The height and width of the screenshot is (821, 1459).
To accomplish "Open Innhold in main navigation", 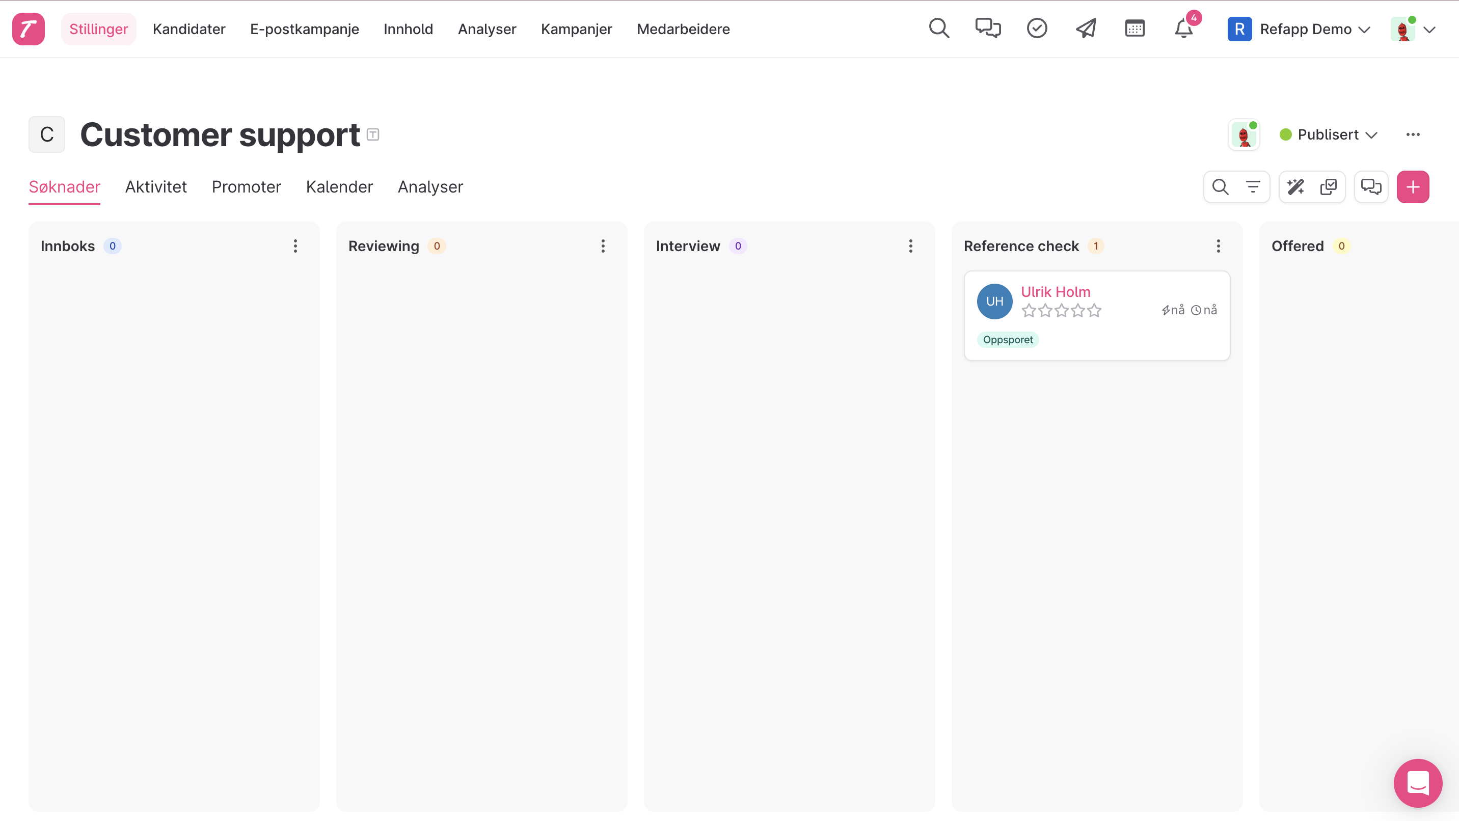I will (x=409, y=29).
